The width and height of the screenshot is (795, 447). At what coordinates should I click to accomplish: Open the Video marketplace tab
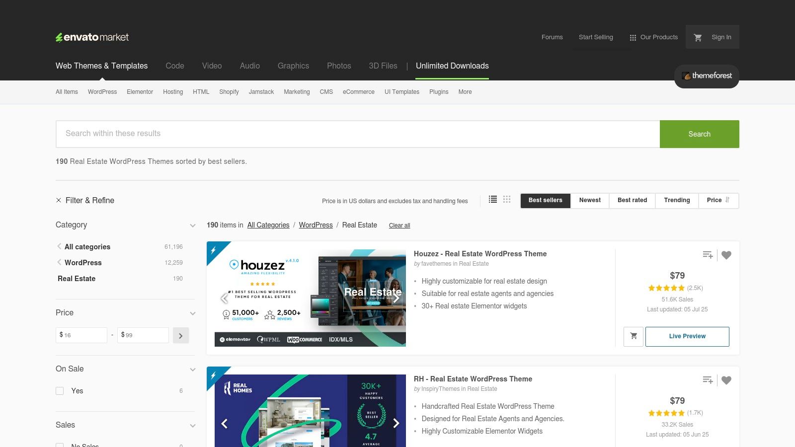point(212,66)
